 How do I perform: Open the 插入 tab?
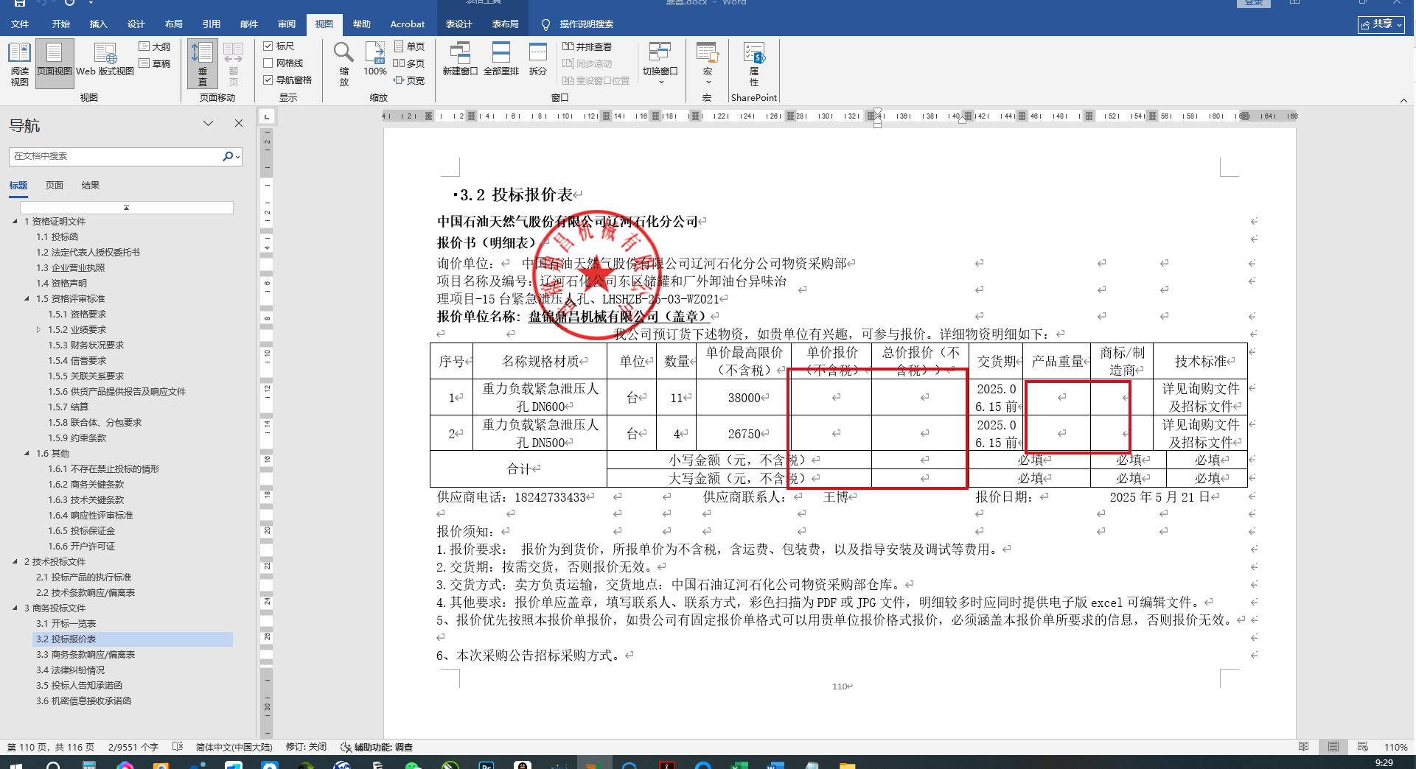99,24
